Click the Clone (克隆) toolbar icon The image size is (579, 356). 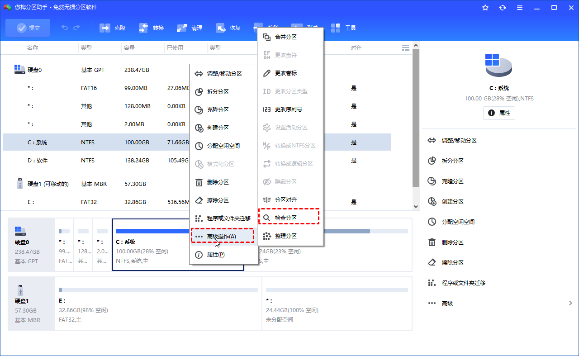tap(112, 28)
